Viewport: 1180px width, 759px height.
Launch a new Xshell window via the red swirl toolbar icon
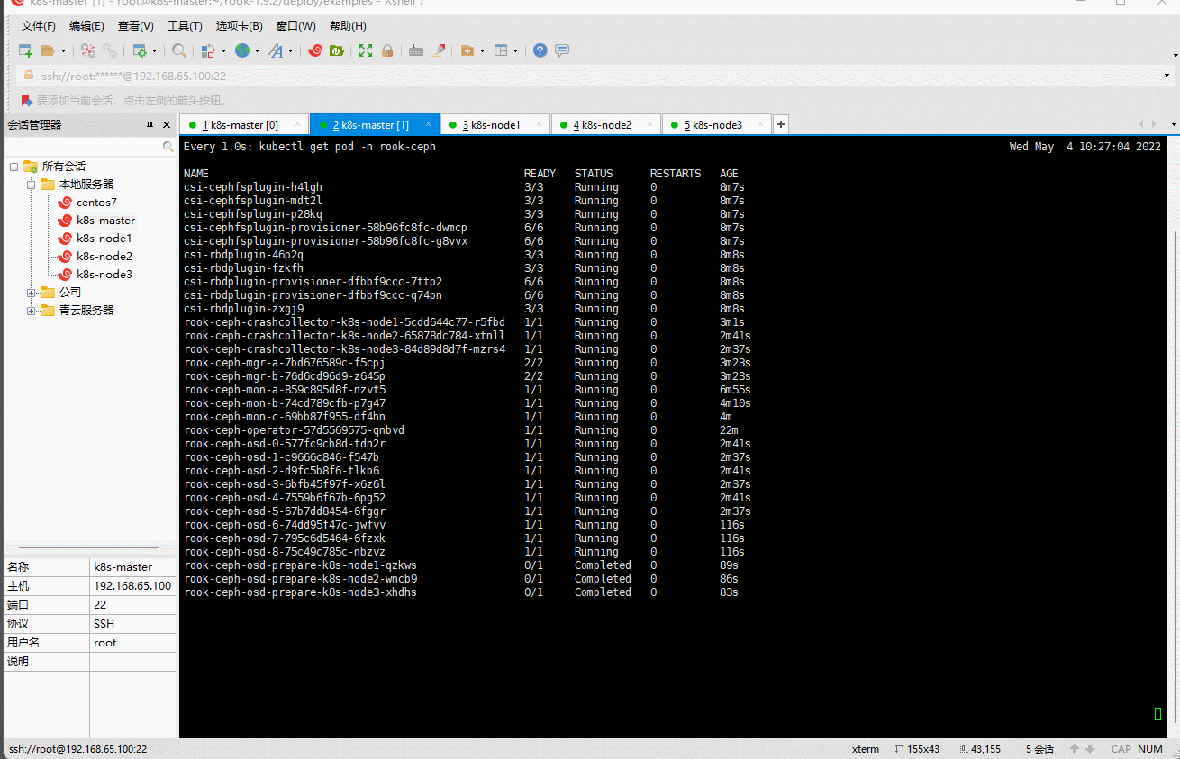coord(315,50)
